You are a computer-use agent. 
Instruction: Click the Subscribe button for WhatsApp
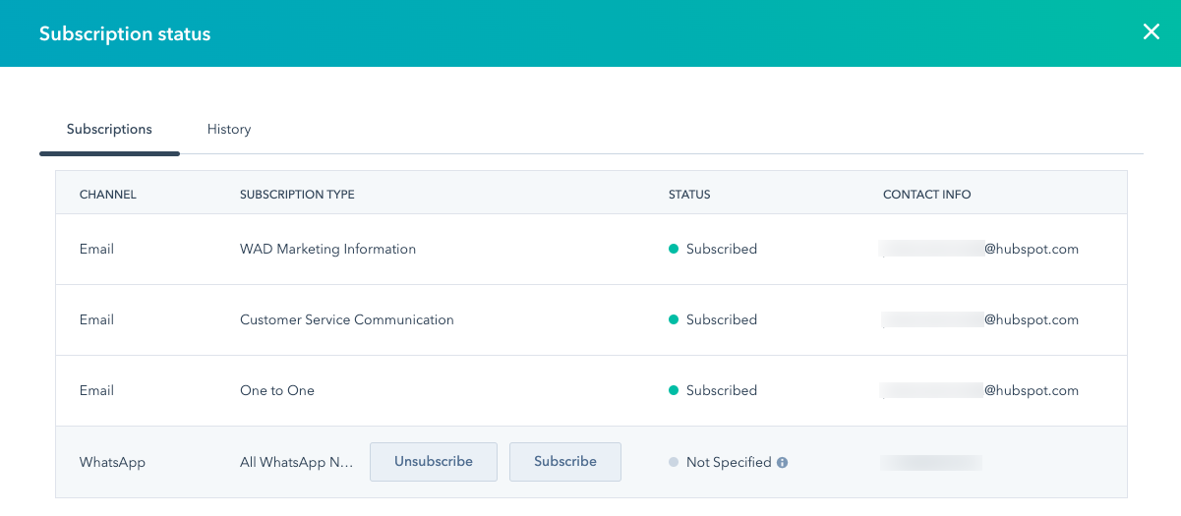coord(565,462)
